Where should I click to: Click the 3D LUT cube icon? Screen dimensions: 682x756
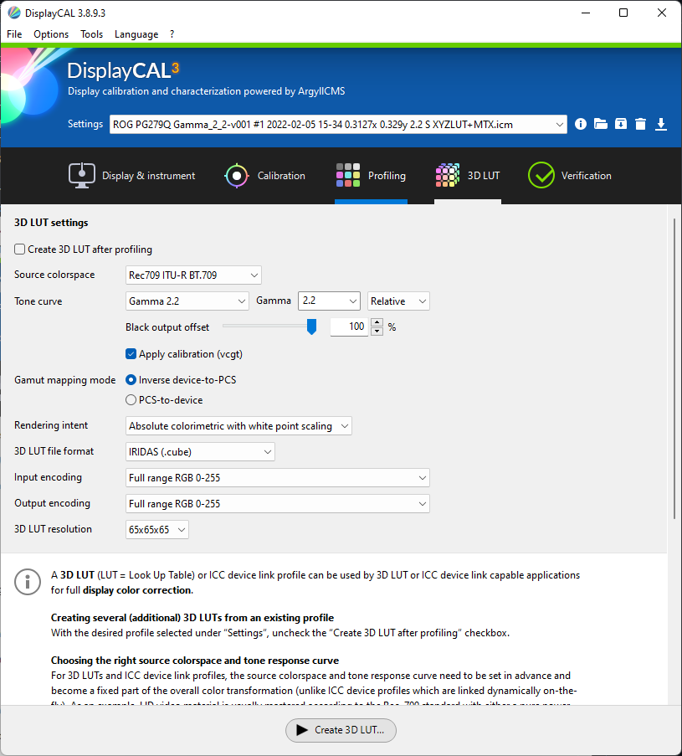448,175
